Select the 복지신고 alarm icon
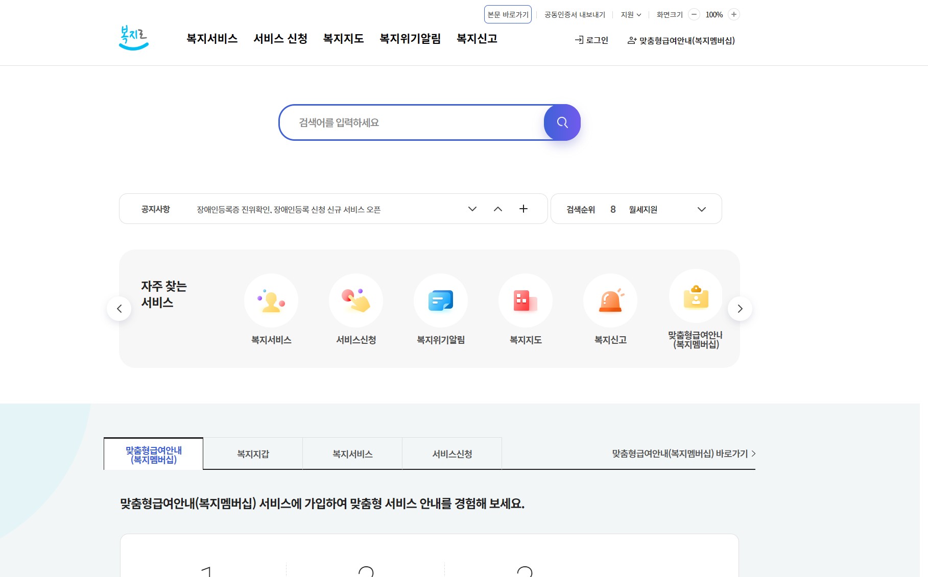The width and height of the screenshot is (928, 577). pos(610,300)
